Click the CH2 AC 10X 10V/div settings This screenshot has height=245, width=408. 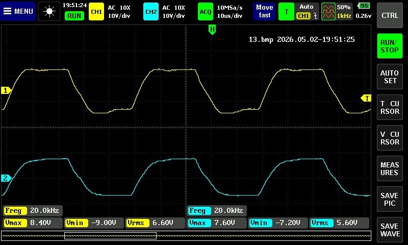pyautogui.click(x=174, y=11)
